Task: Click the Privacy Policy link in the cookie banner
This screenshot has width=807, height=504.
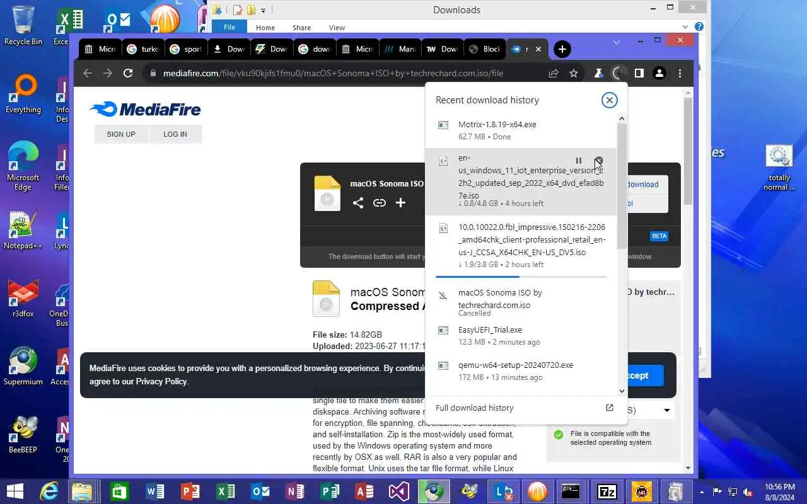Action: coord(161,381)
